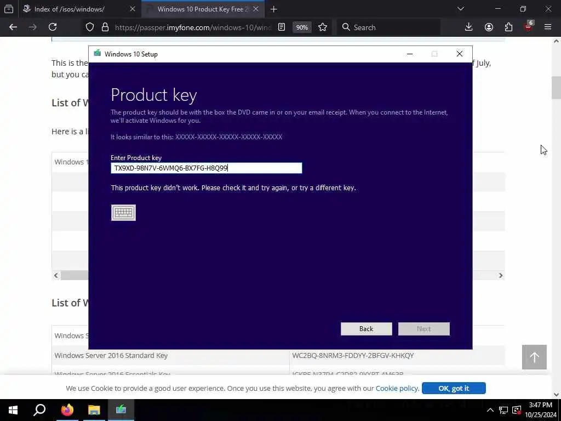
Task: Open Windows taskbar search
Action: pyautogui.click(x=39, y=410)
